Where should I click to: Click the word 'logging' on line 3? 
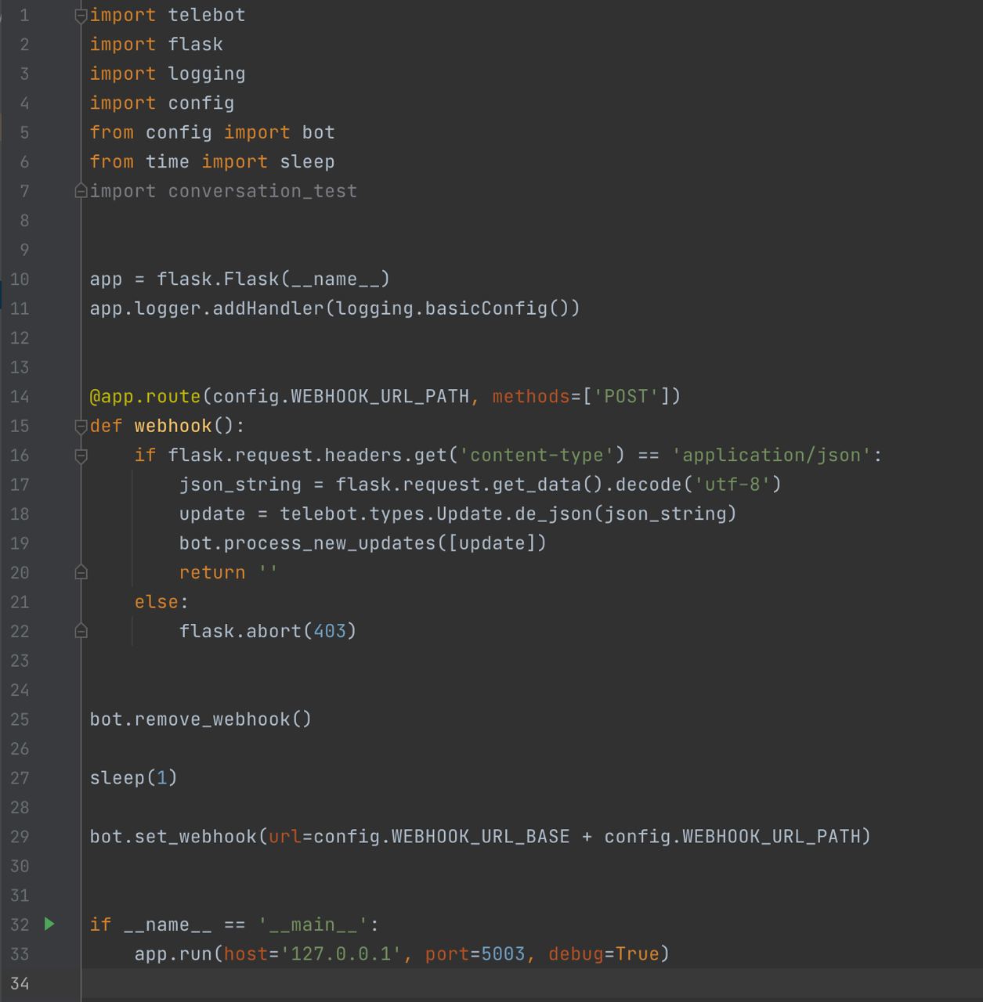click(207, 74)
